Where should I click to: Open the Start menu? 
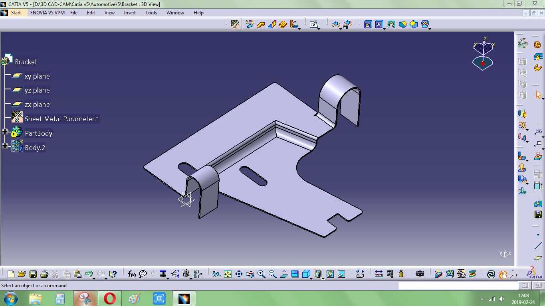point(16,13)
